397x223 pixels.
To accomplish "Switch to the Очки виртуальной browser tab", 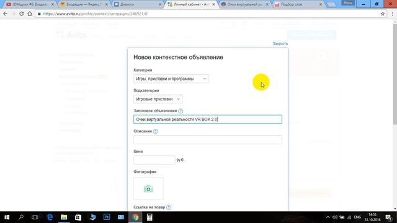I will pos(244,4).
